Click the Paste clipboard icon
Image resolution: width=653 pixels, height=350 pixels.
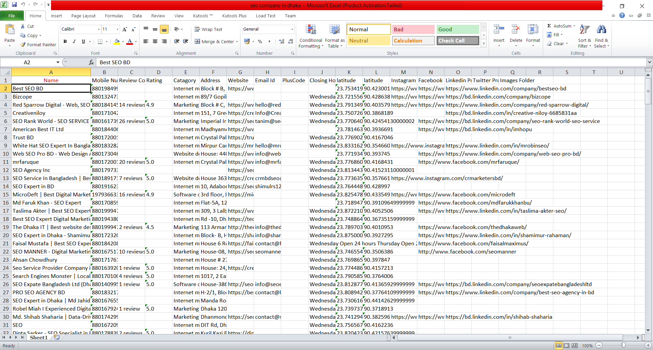(x=10, y=30)
